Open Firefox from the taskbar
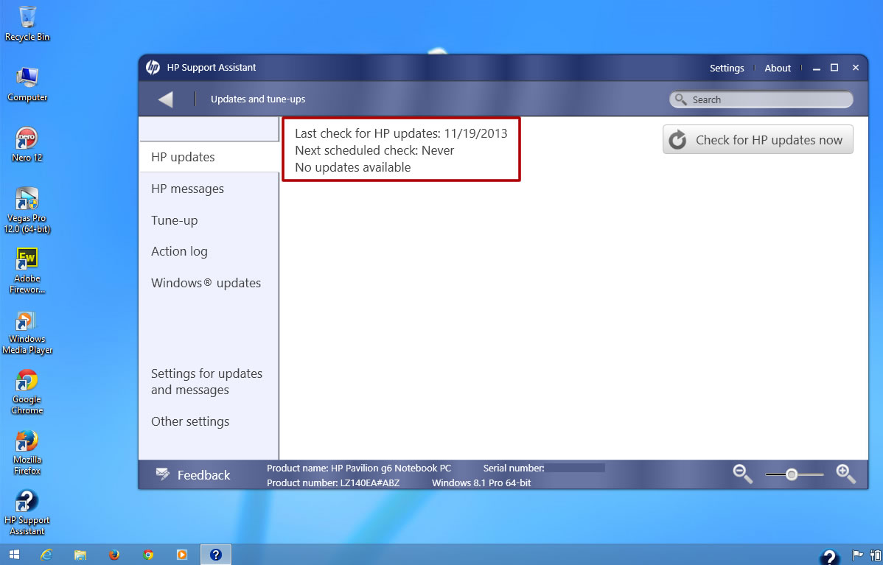 [x=114, y=554]
